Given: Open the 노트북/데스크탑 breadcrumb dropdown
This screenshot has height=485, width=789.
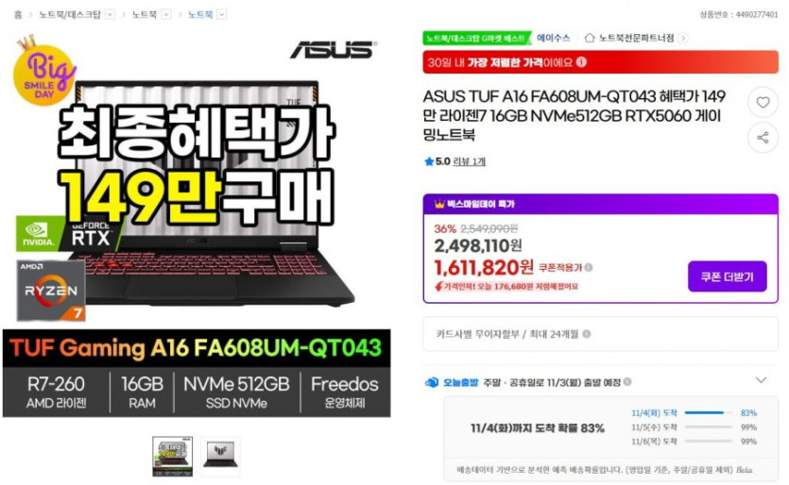Looking at the screenshot, I should pyautogui.click(x=111, y=14).
